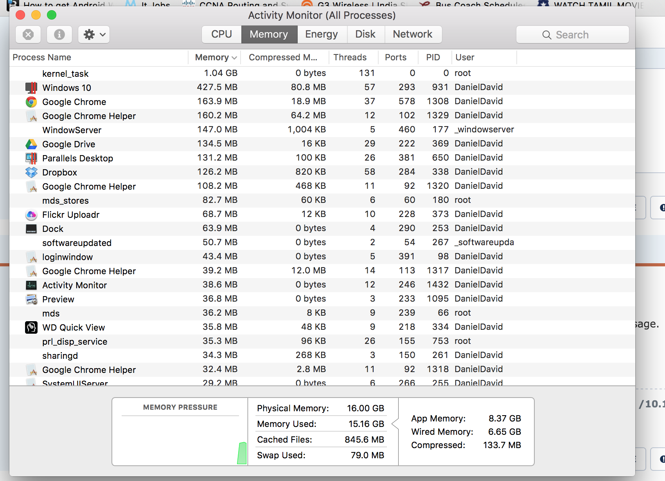This screenshot has height=481, width=665.
Task: Click the Activity Monitor process icon
Action: click(x=31, y=285)
